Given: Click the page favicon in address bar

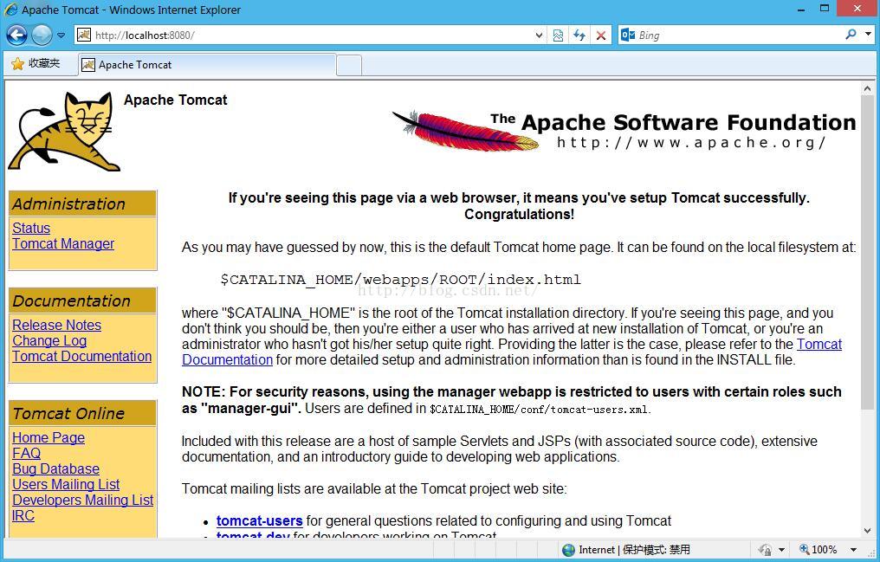Looking at the screenshot, I should tap(84, 35).
